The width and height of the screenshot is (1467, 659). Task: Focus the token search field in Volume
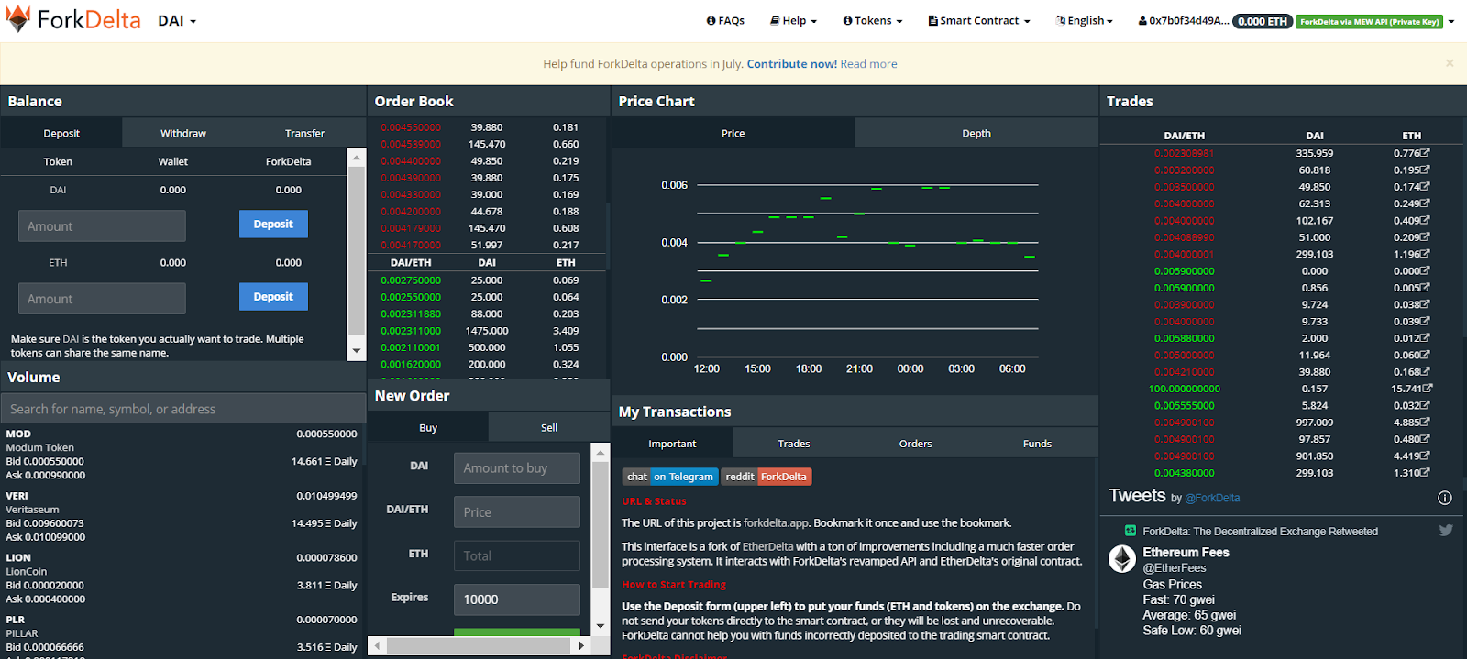pyautogui.click(x=182, y=409)
